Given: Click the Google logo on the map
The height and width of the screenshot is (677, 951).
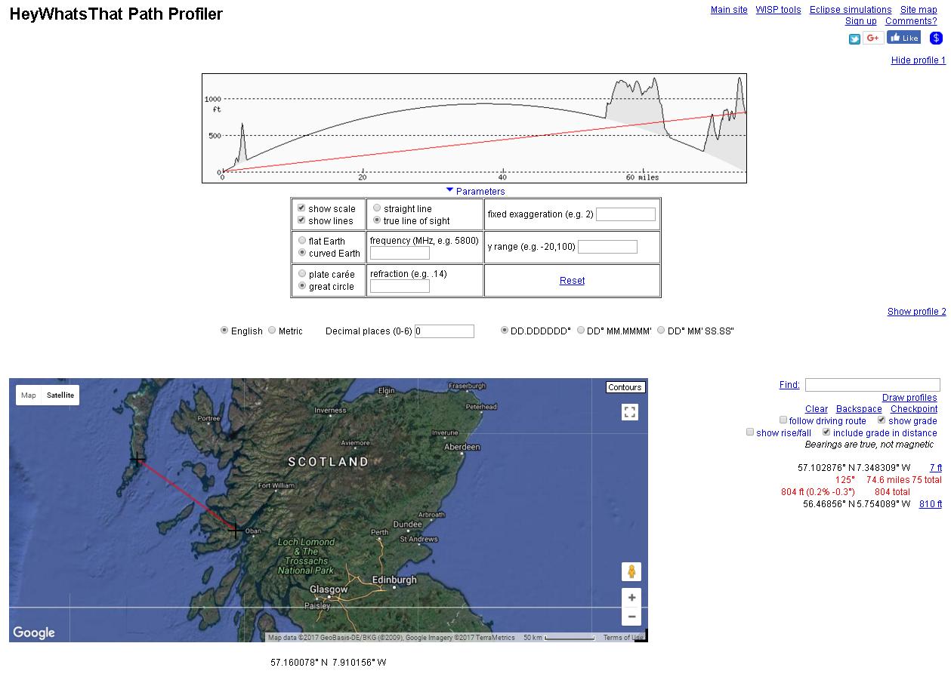Looking at the screenshot, I should pyautogui.click(x=34, y=632).
